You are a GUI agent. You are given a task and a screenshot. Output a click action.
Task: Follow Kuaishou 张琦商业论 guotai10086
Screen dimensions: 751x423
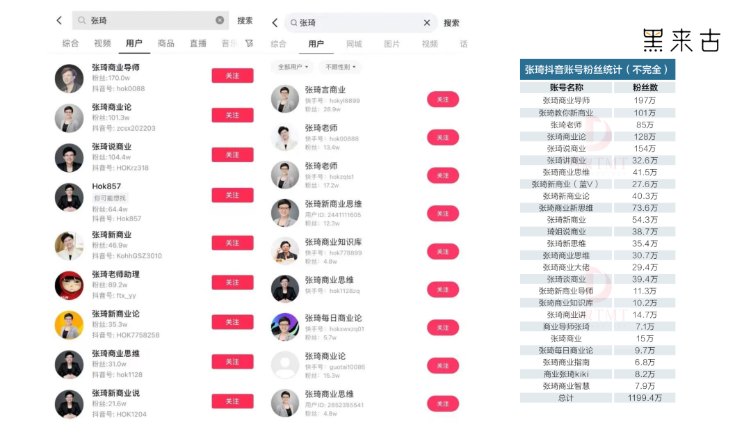pyautogui.click(x=442, y=365)
